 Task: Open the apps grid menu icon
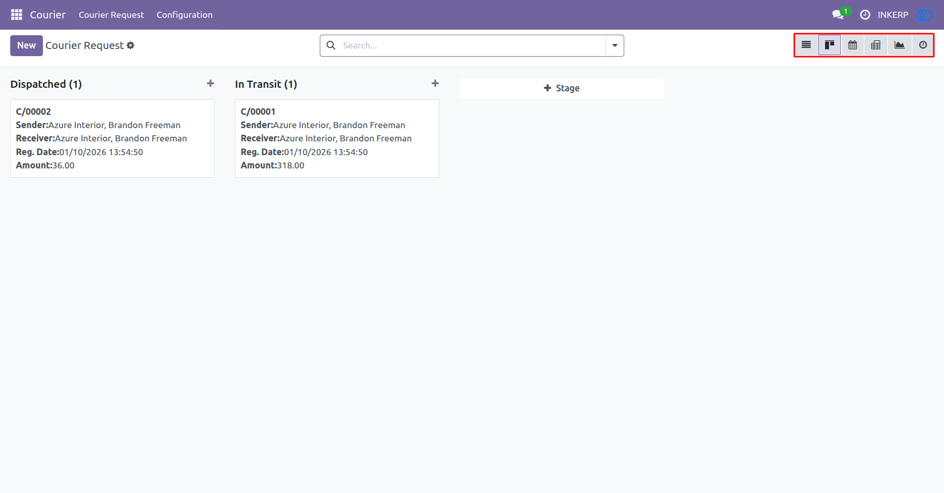click(16, 15)
